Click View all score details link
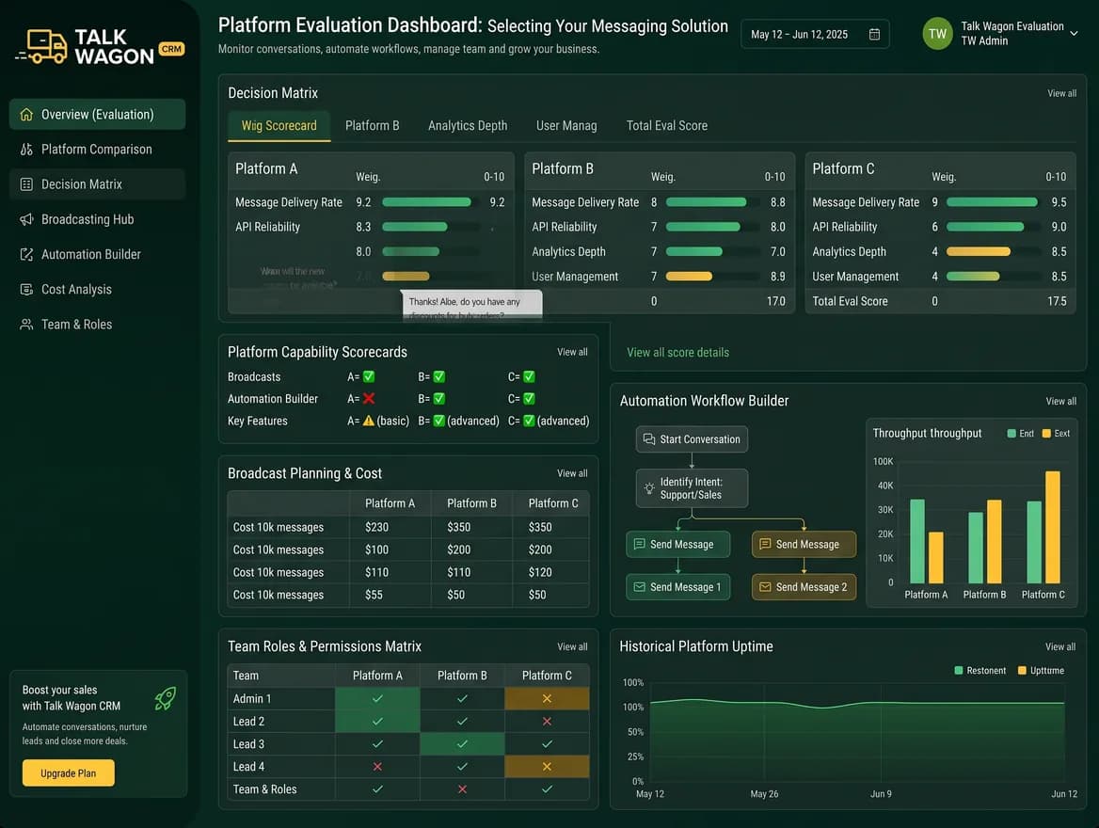This screenshot has height=828, width=1099. [x=677, y=352]
